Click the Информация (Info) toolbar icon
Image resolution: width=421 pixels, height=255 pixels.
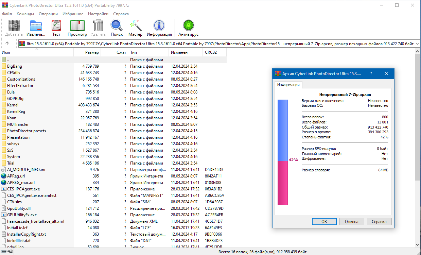click(x=159, y=26)
